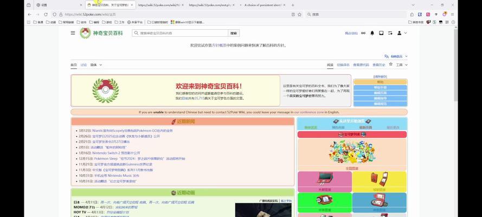Open the workspaces icon left of tabs
Screen dimensions: 482x217
coord(29,5)
